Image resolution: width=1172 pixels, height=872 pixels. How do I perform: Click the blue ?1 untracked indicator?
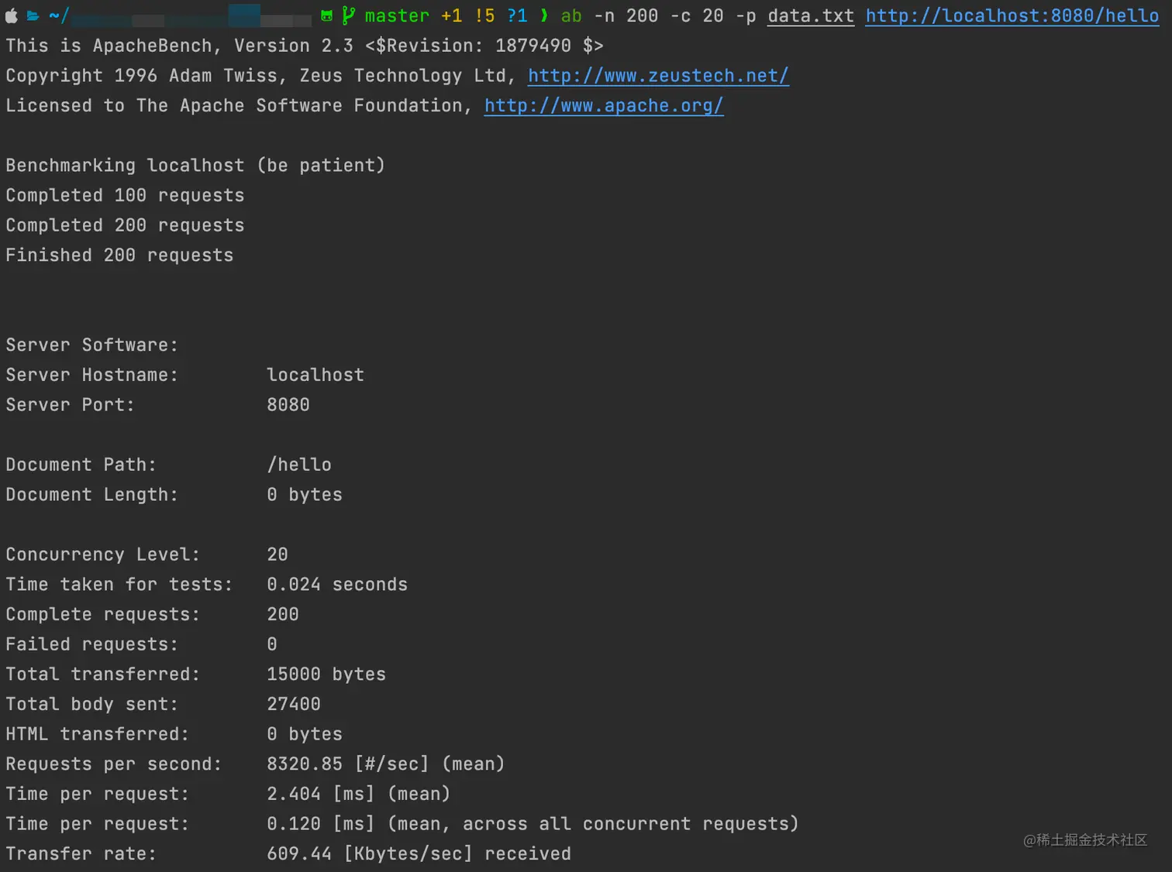click(517, 16)
